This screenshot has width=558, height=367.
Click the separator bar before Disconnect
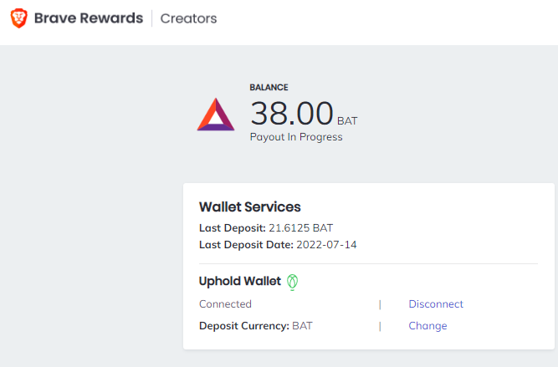tap(380, 304)
